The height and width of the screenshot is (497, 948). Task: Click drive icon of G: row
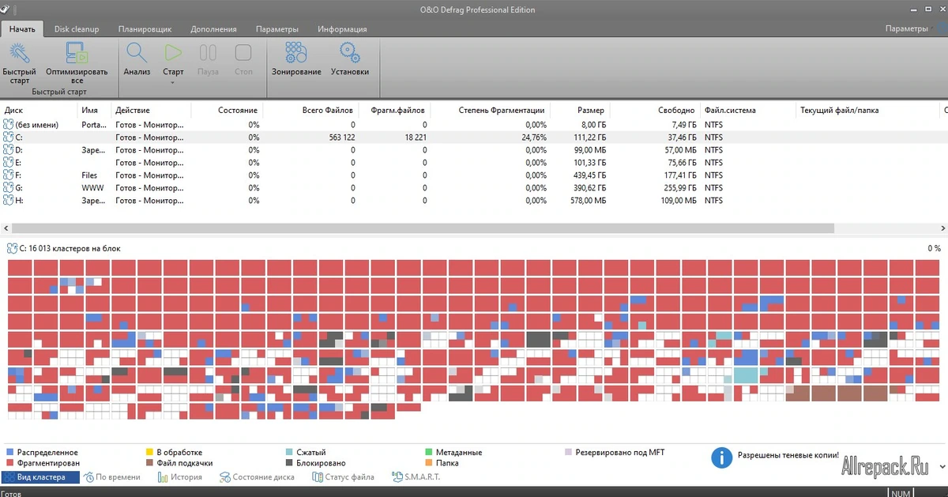coord(9,188)
